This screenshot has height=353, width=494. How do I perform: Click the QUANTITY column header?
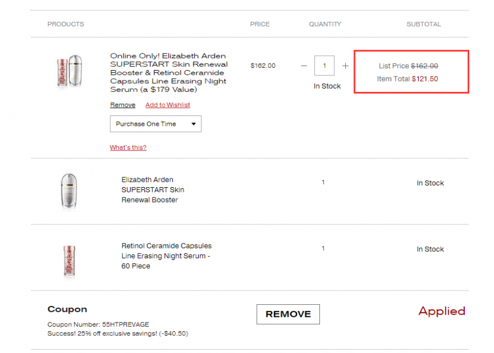pos(325,24)
